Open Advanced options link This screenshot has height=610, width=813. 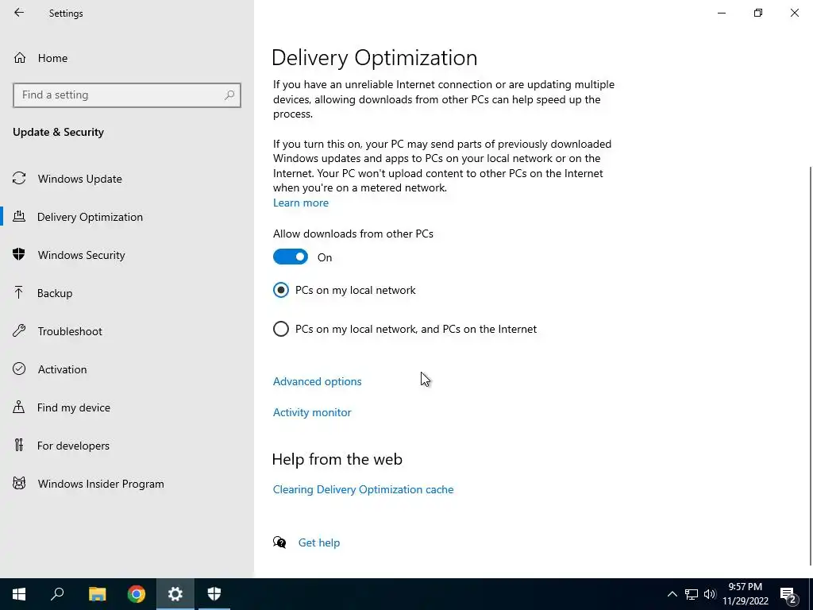(x=318, y=381)
